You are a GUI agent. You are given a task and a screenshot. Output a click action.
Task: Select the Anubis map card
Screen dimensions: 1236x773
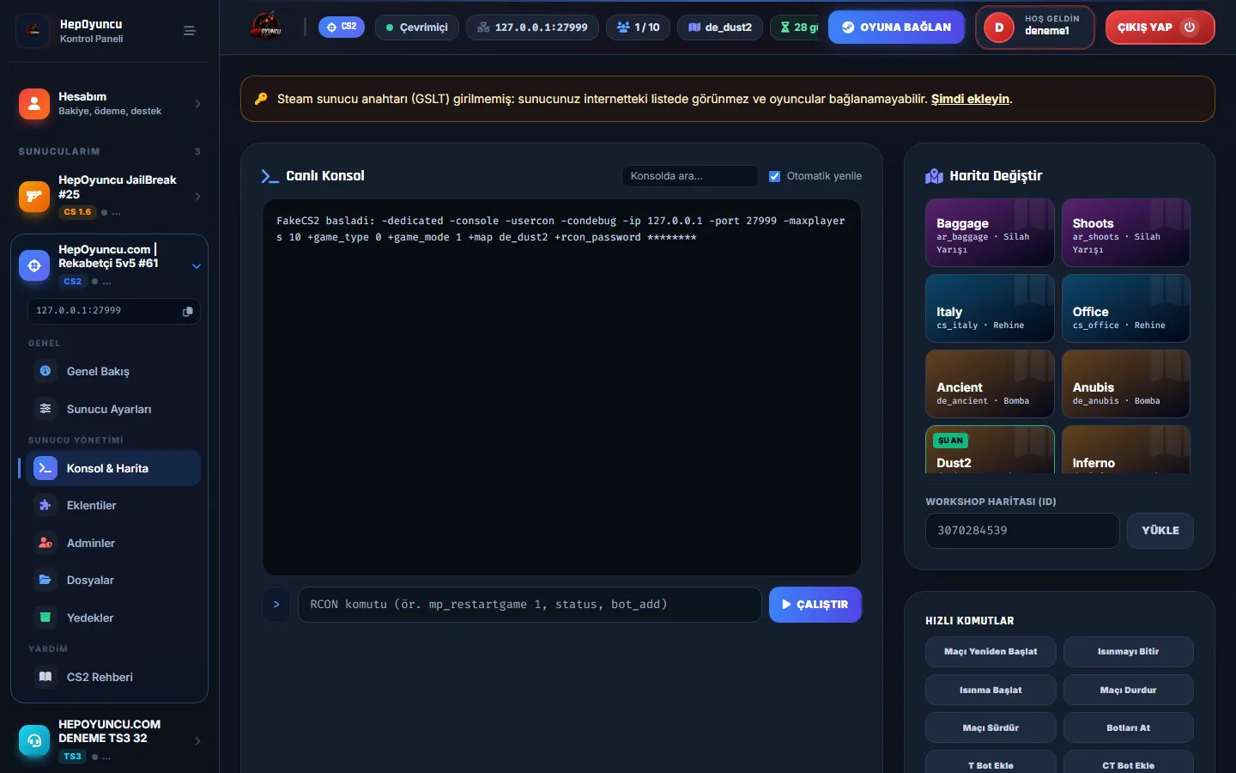tap(1126, 384)
